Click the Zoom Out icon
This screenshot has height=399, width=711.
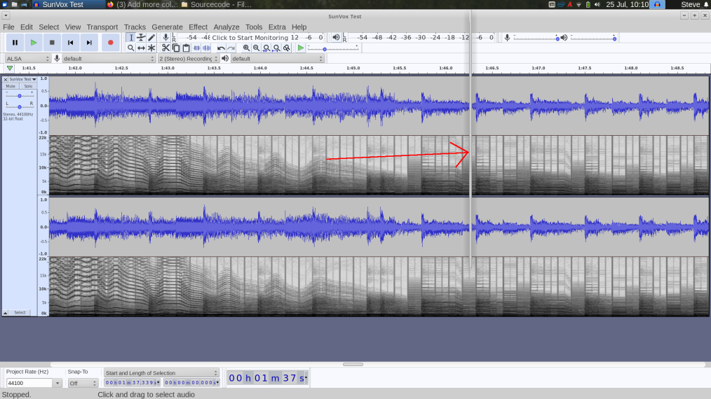[256, 48]
